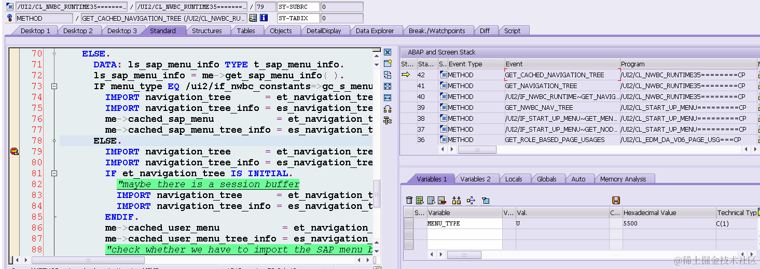Viewport: 760px width, 269px height.
Task: Click the list icon with red minus
Action: 442,201
